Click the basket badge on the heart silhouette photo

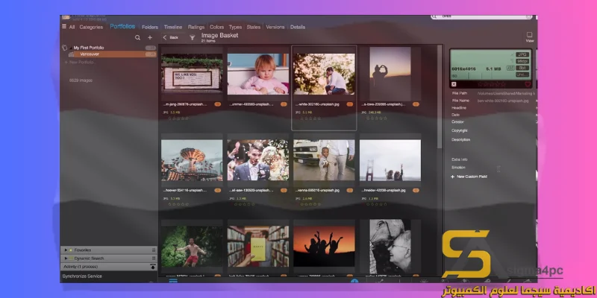click(416, 104)
